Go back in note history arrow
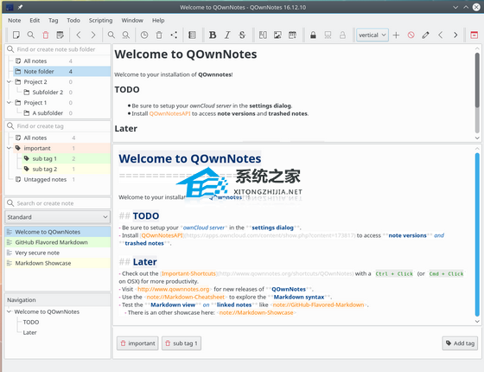484x372 pixels. pyautogui.click(x=79, y=35)
